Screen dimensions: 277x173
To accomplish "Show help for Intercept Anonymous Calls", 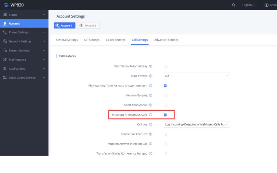I will [x=150, y=115].
